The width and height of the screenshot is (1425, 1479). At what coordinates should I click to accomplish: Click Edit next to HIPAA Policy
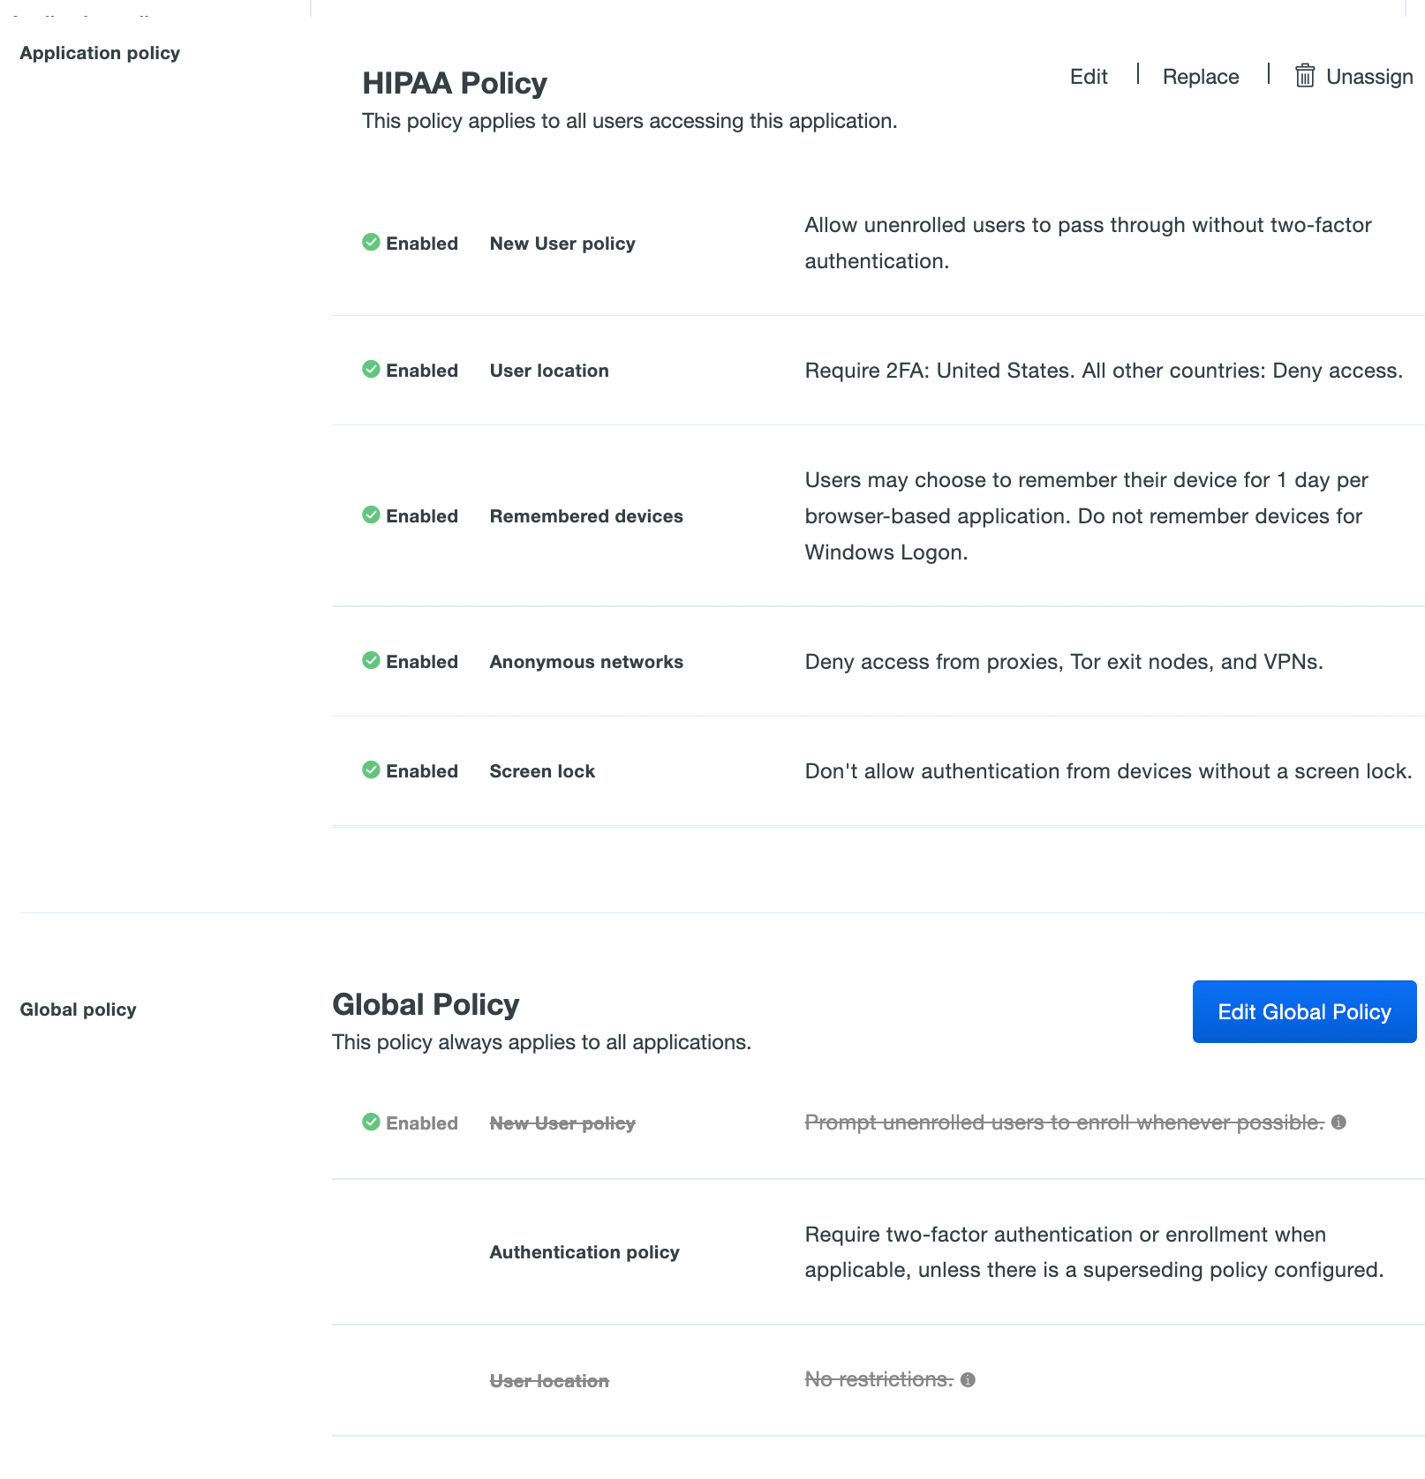click(1089, 76)
